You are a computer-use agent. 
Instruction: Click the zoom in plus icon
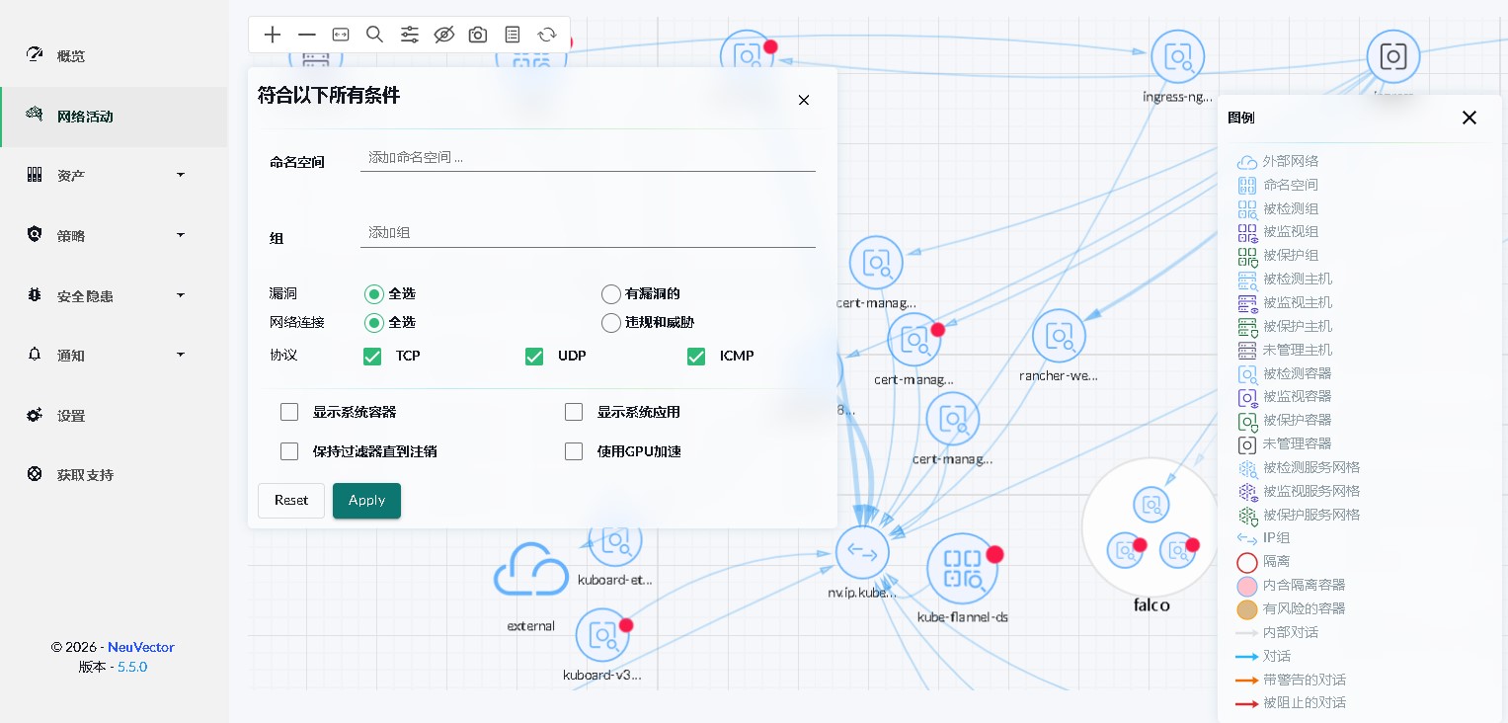[x=273, y=35]
